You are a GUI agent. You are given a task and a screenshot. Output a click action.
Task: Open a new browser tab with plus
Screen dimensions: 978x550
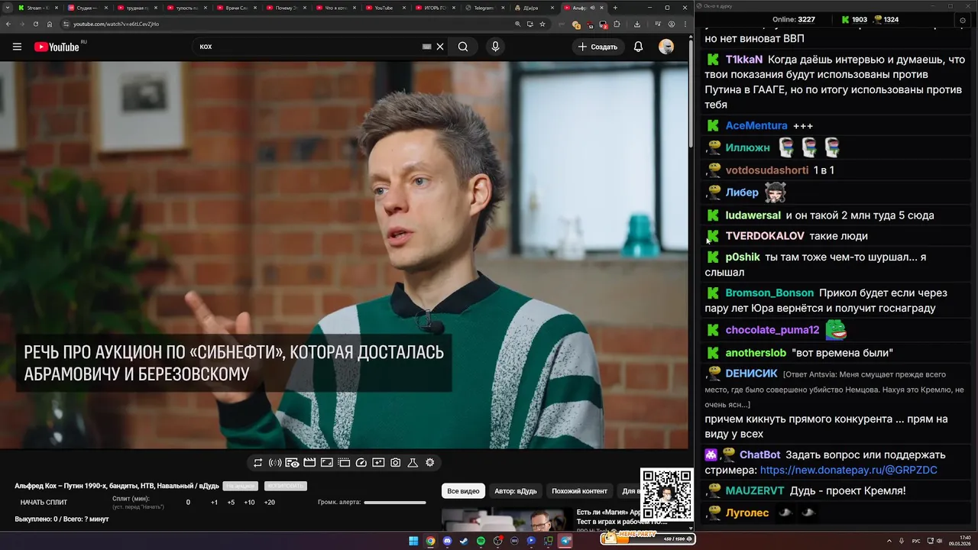click(616, 8)
